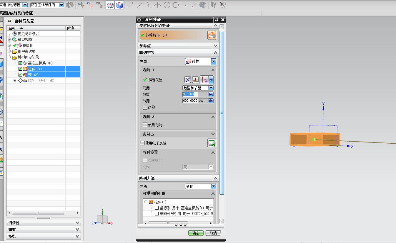The width and height of the screenshot is (396, 243).
Task: Click the quadrant point snap icon
Action: [x=176, y=5]
